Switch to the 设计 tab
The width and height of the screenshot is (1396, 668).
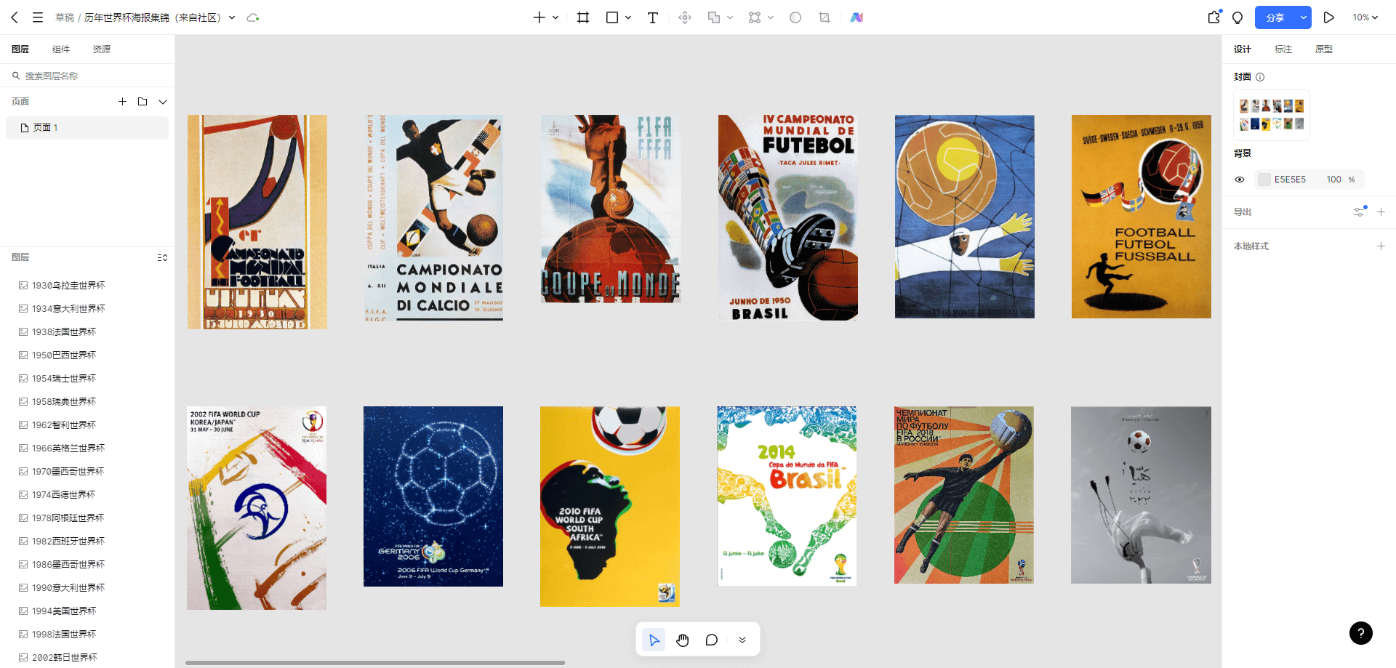pyautogui.click(x=1243, y=49)
